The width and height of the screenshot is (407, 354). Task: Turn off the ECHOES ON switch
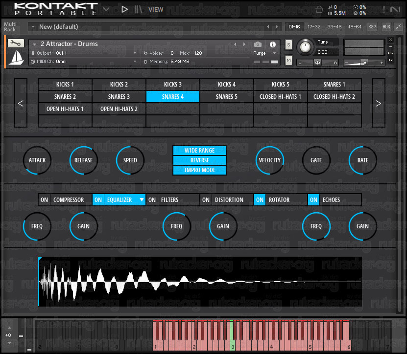(313, 200)
